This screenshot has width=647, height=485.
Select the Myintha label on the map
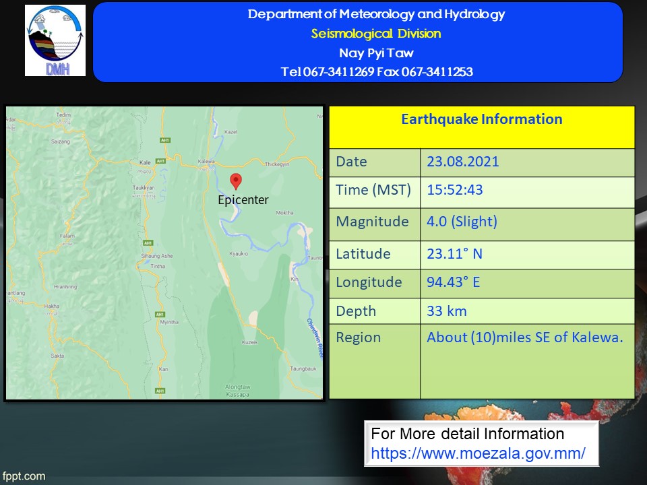[x=169, y=322]
